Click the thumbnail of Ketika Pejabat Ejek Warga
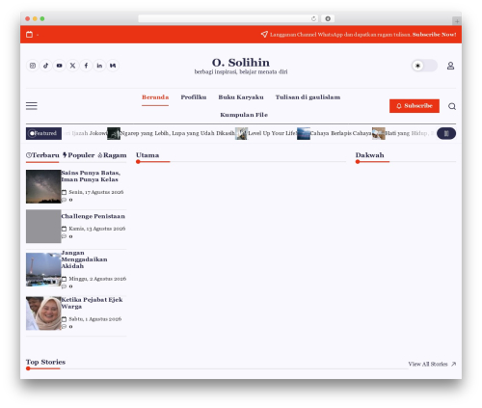482x408 pixels. (43, 313)
